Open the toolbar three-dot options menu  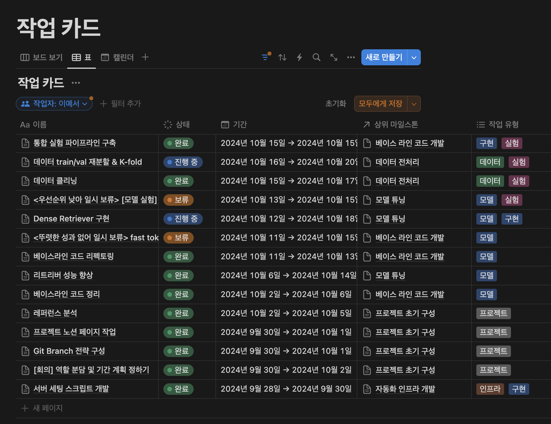coord(351,57)
